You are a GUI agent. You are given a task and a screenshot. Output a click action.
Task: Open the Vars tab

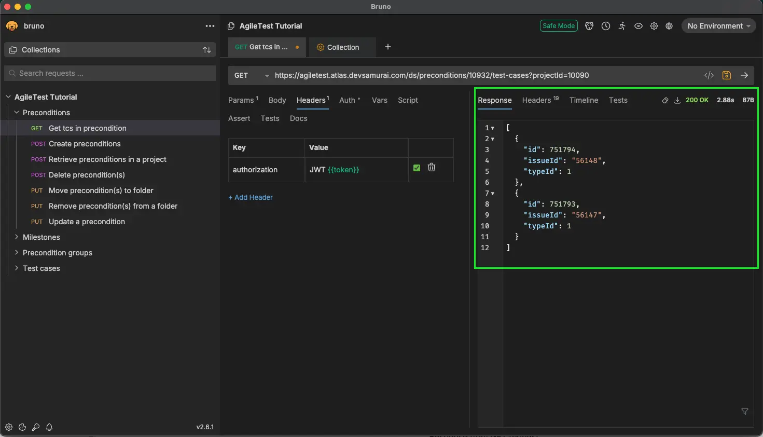coord(380,100)
